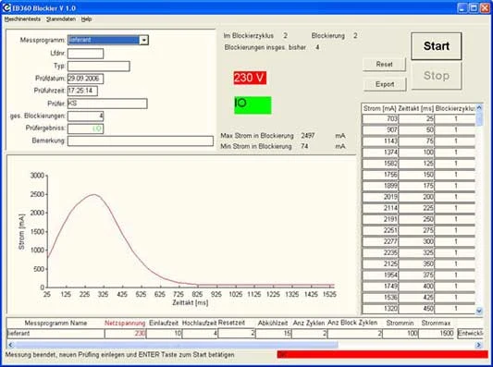Click the application icon in title bar
This screenshot has height=367, width=493.
click(x=6, y=7)
